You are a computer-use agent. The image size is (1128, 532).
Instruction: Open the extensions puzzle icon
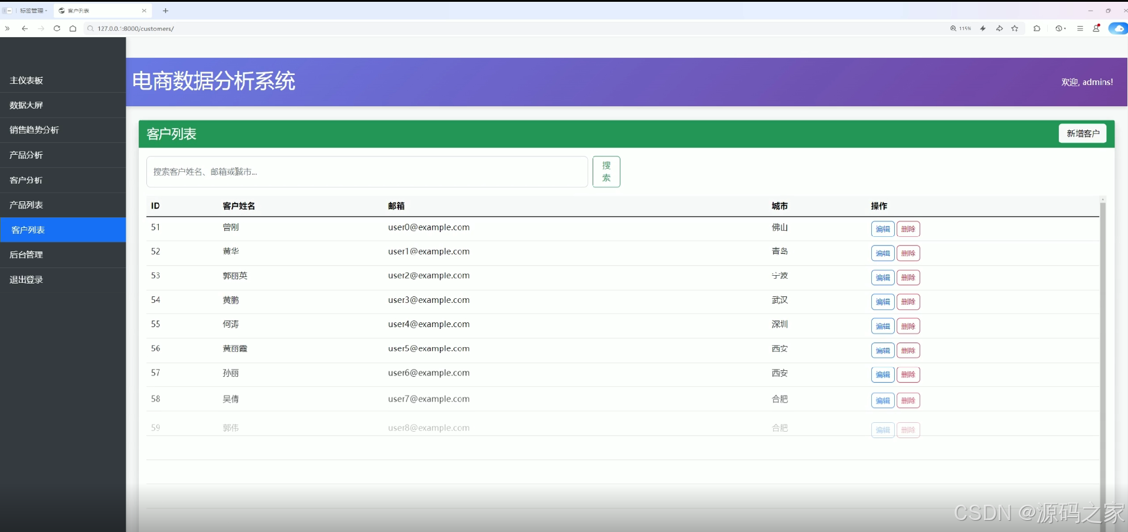[x=1037, y=28]
